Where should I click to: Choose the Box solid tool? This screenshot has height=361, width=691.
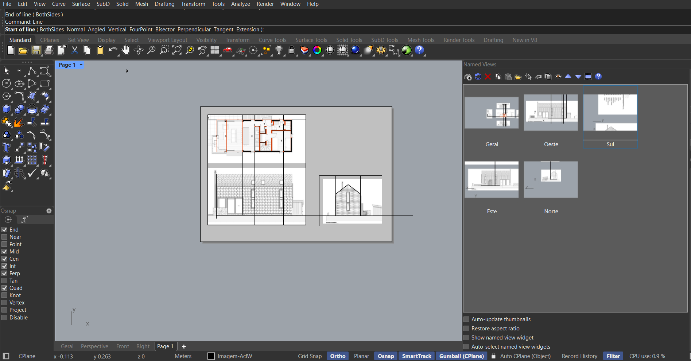6,109
